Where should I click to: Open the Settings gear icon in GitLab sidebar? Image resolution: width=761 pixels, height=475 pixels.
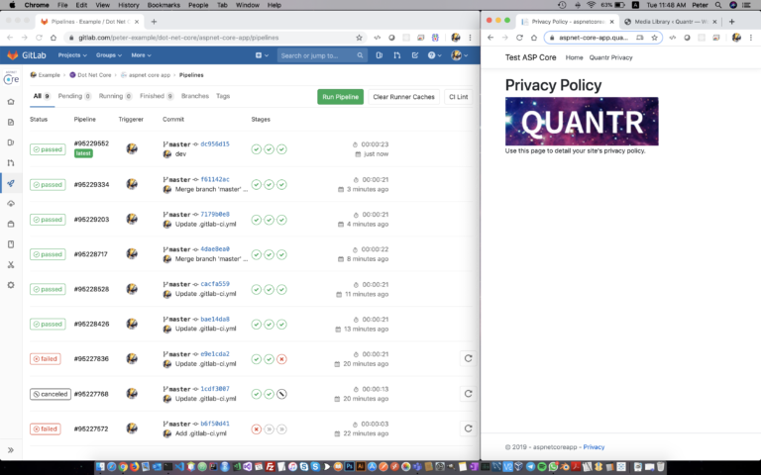click(11, 285)
